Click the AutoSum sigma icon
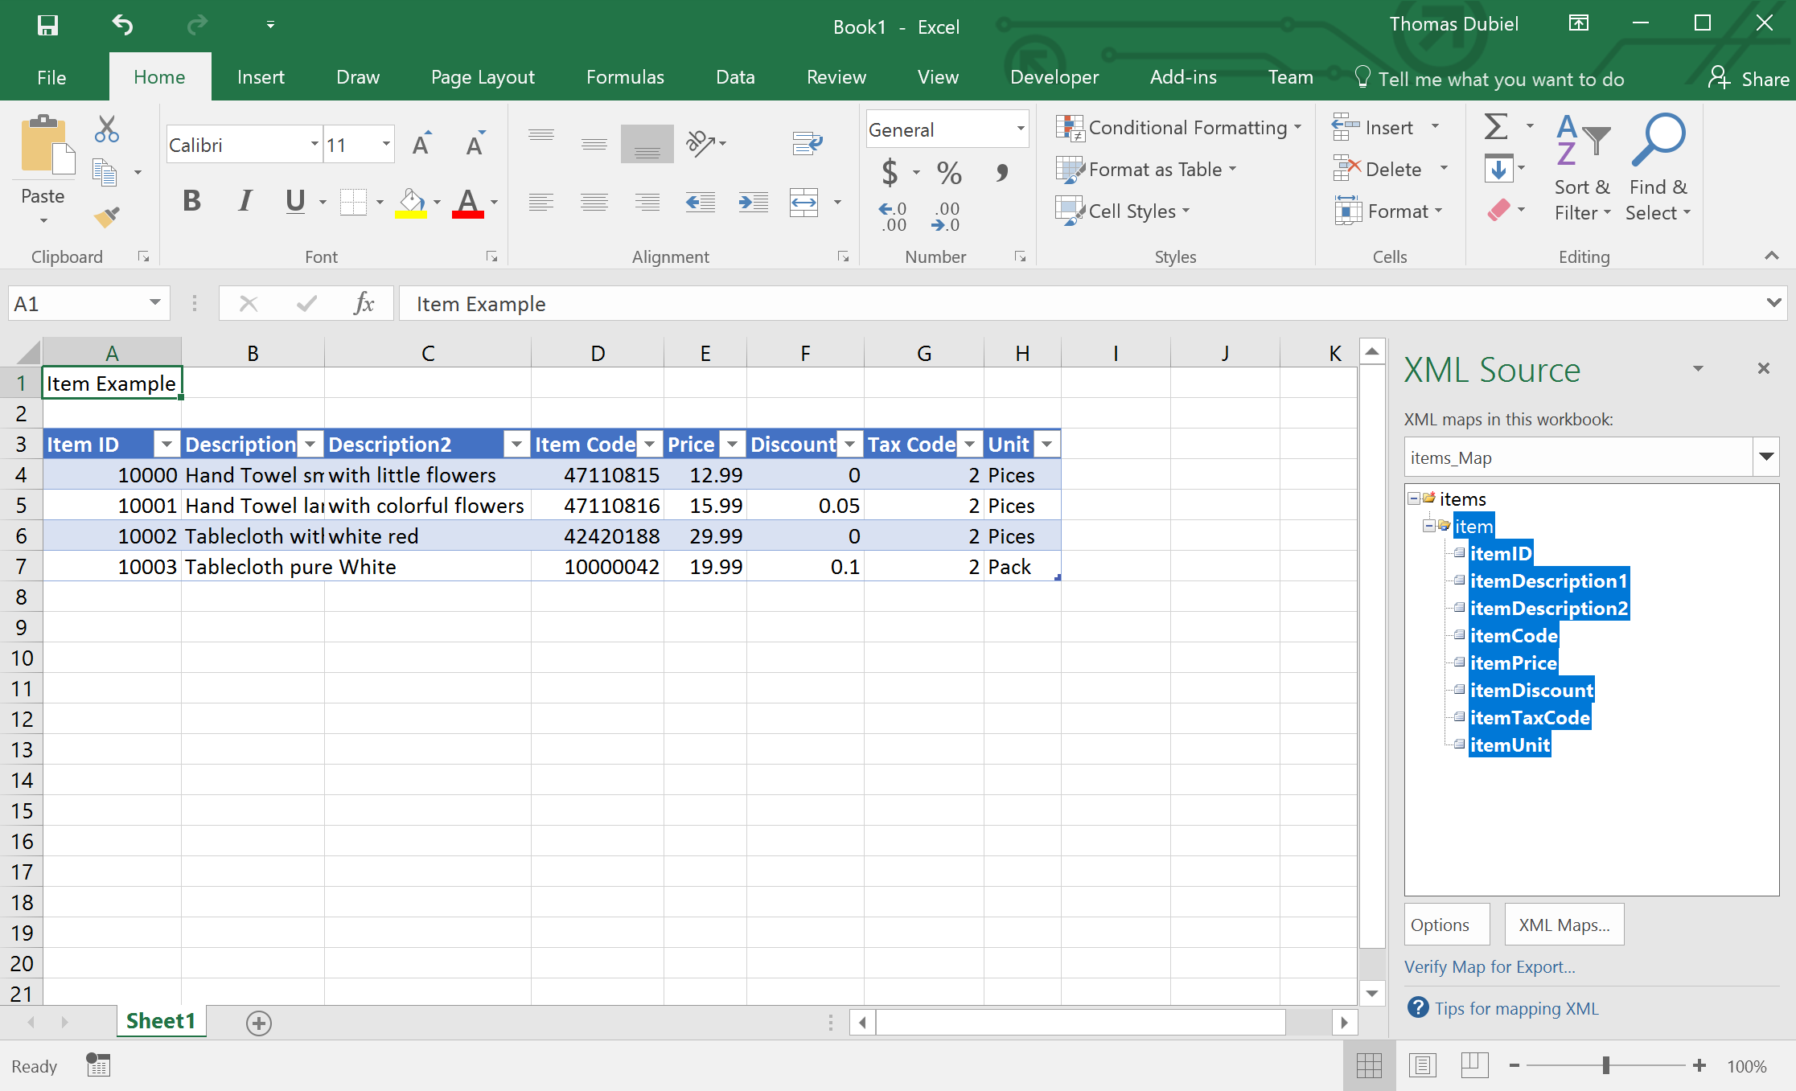The image size is (1796, 1091). [x=1496, y=126]
